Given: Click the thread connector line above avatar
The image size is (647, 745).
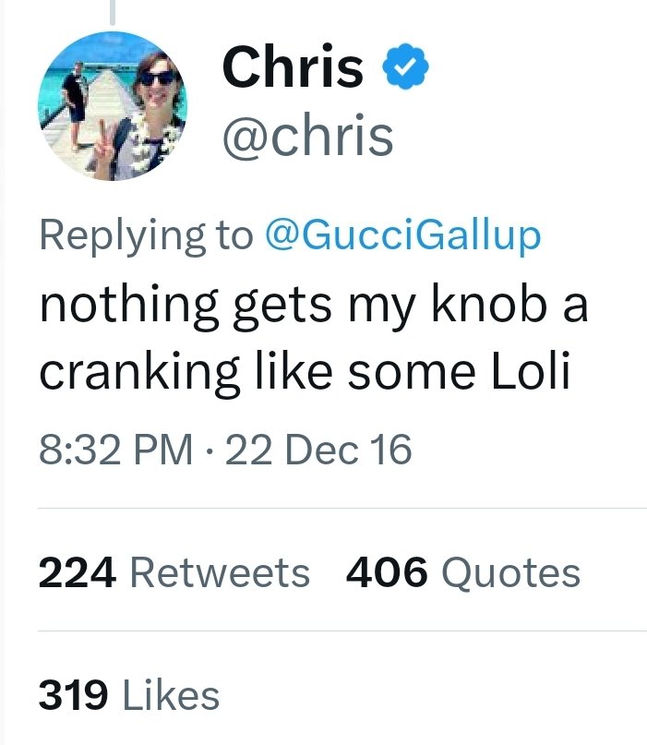Looking at the screenshot, I should coord(113,12).
